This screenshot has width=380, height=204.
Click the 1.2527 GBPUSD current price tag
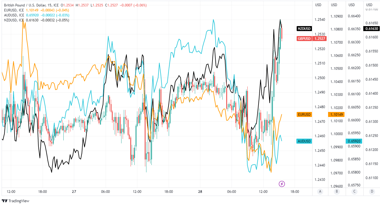point(320,38)
